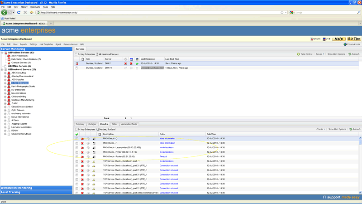Screen dimensions: 362x204
Task: Collapse All Monitored Servers tree node
Action: [2, 70]
